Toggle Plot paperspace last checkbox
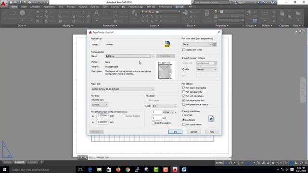Image resolution: width=308 pixels, height=173 pixels. tap(184, 100)
